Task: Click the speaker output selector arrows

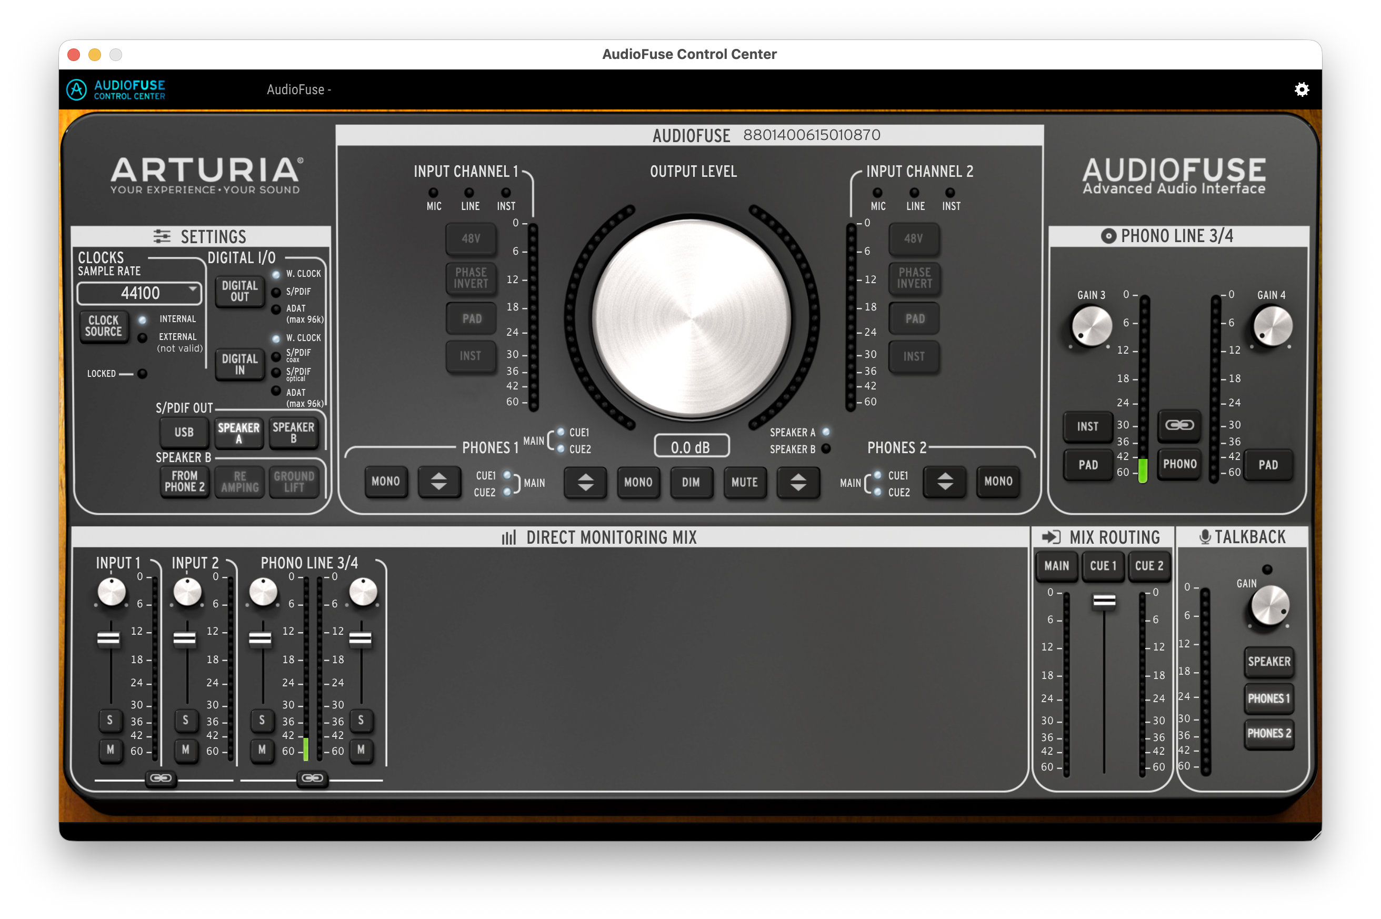Action: click(x=584, y=482)
